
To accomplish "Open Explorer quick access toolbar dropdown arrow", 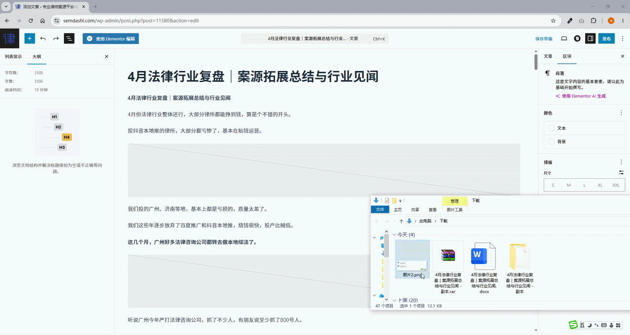I will [400, 201].
